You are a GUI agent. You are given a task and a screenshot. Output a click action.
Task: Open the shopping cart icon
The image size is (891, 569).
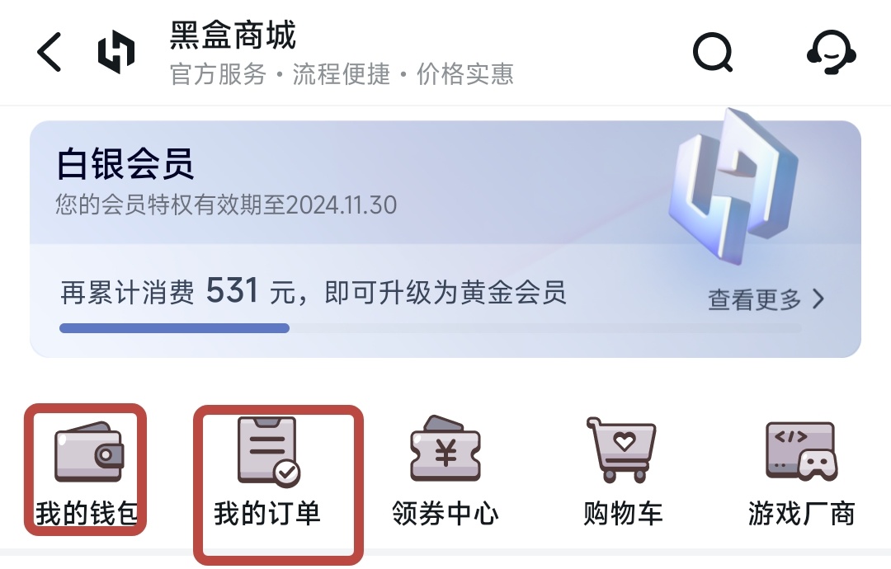click(x=621, y=450)
